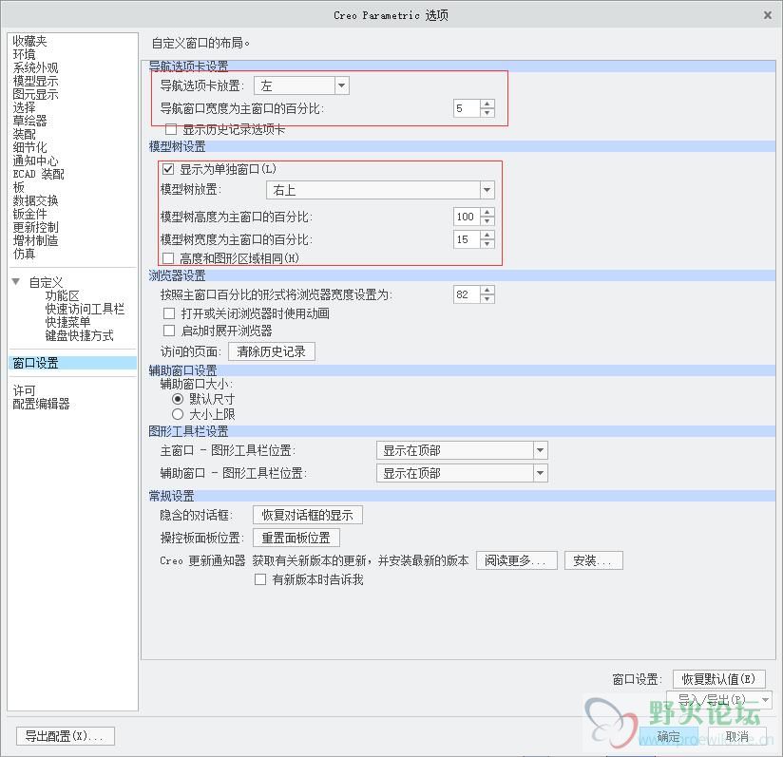
Task: Open 钣金件 category
Action: click(29, 214)
